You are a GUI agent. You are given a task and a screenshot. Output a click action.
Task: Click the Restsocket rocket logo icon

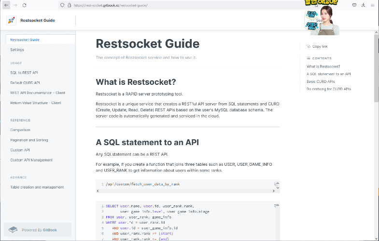pyautogui.click(x=11, y=20)
